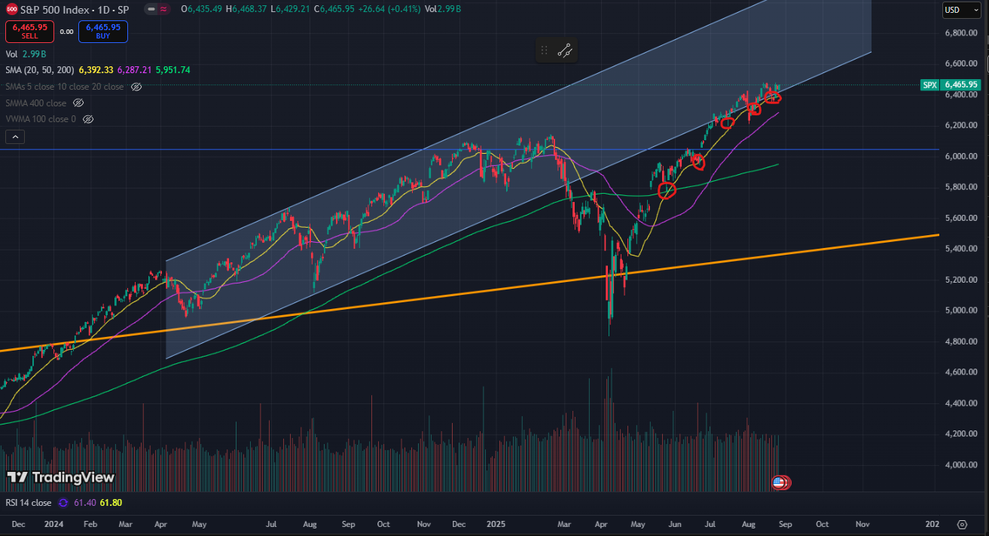Image resolution: width=989 pixels, height=536 pixels.
Task: Open chart settings hexagon gear icon
Action: click(x=962, y=524)
